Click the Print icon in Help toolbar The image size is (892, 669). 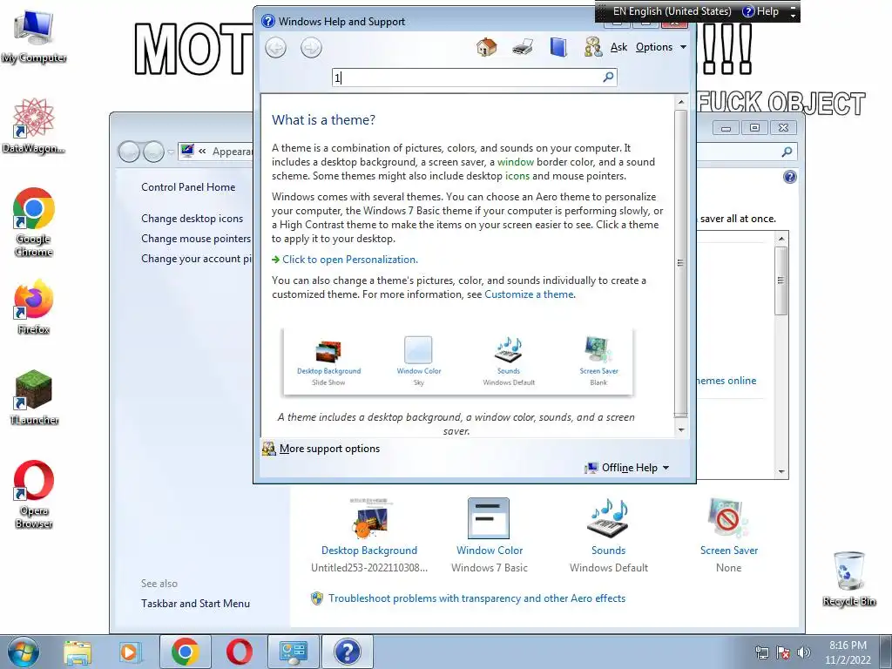523,47
